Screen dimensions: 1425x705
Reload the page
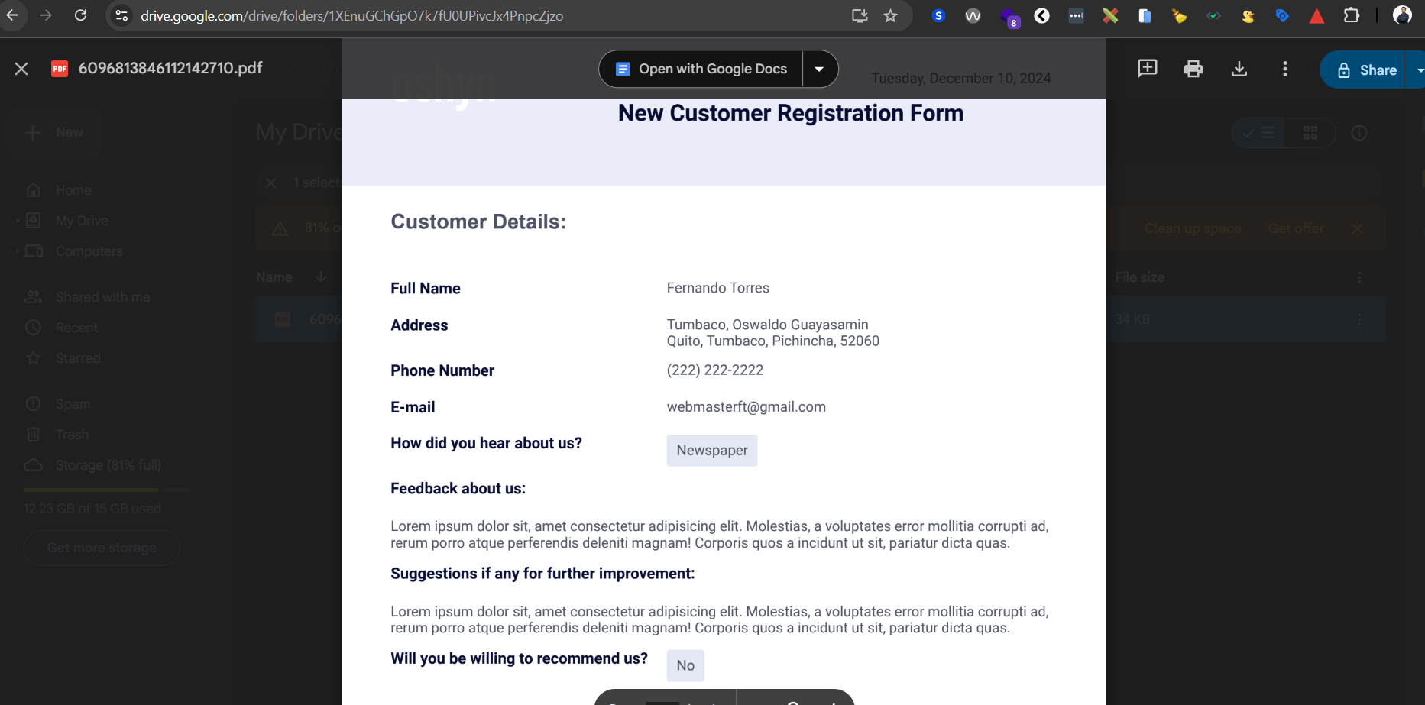coord(80,15)
